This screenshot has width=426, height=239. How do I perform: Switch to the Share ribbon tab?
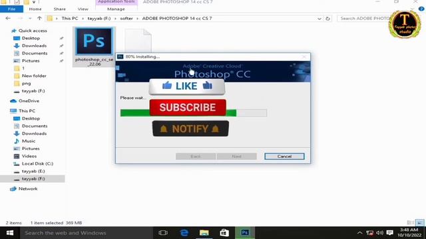coord(59,9)
